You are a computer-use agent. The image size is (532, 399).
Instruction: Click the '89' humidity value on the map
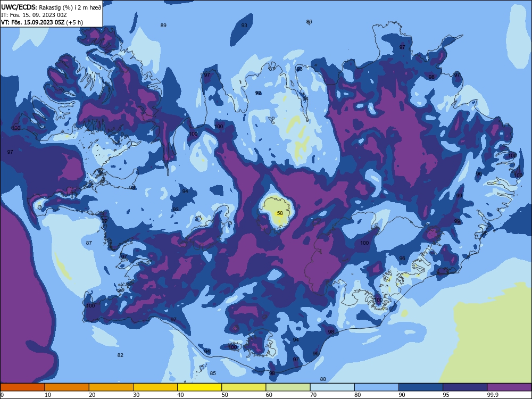coord(163,25)
